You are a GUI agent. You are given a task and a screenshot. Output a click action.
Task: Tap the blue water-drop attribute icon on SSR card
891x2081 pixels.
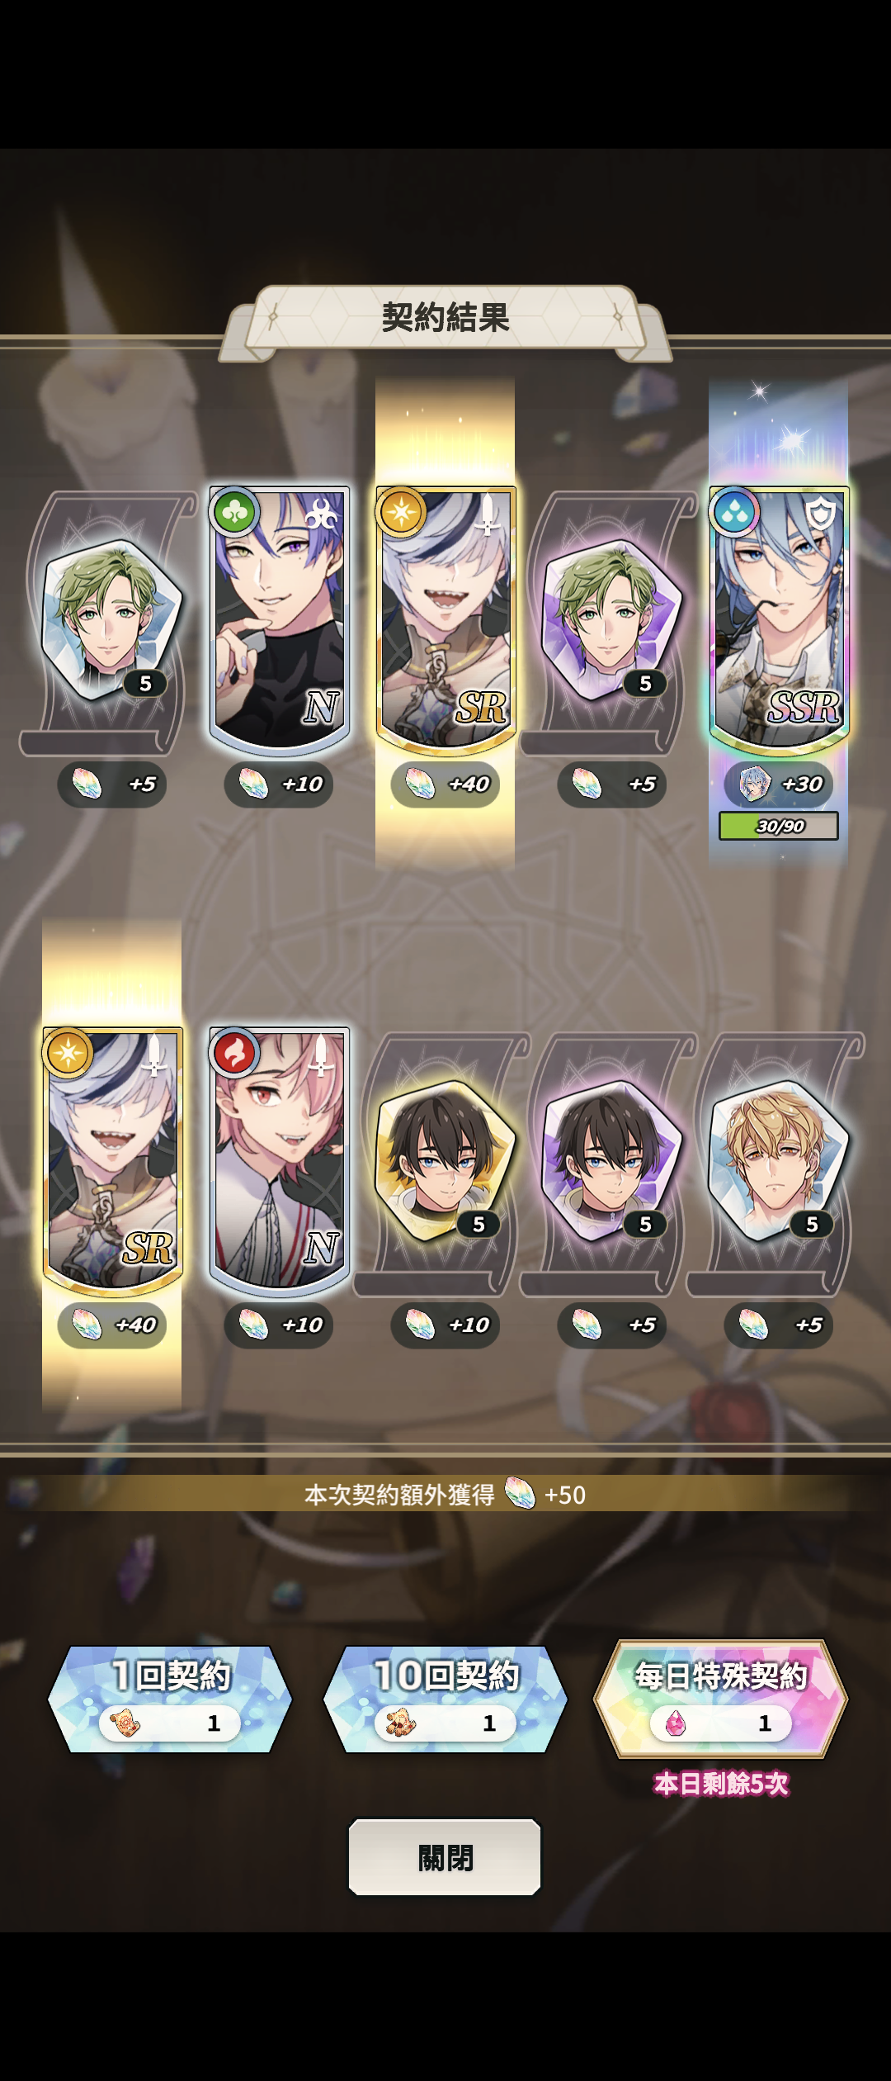tap(734, 513)
